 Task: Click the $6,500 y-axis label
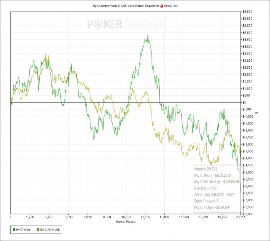[248, 12]
